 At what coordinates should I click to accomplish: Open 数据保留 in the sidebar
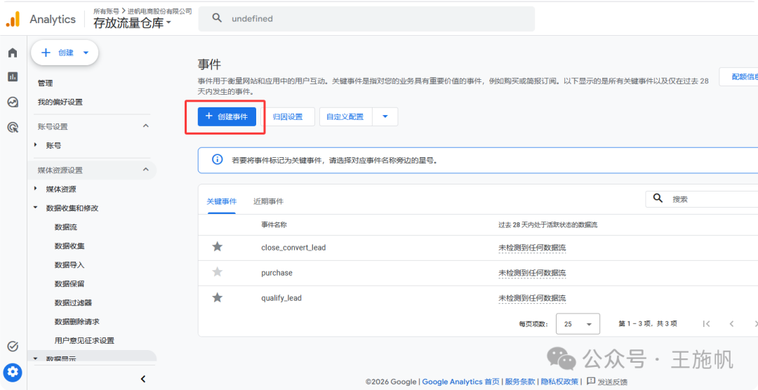(x=69, y=283)
